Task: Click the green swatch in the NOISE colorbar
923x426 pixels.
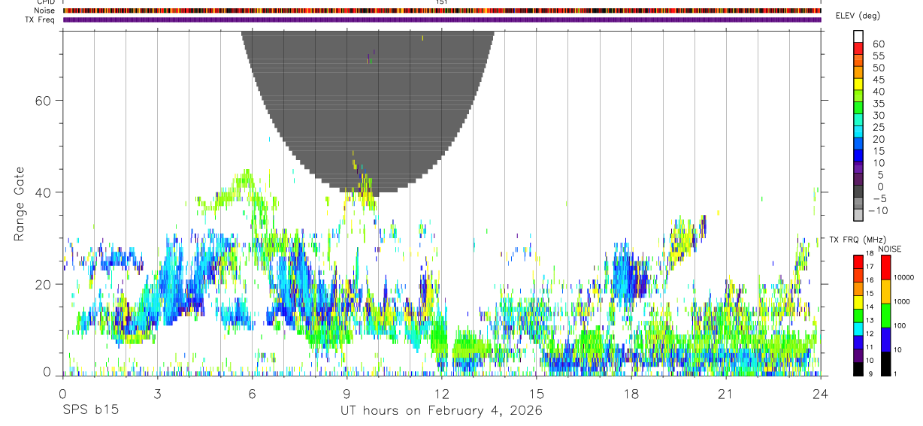Action: (885, 316)
